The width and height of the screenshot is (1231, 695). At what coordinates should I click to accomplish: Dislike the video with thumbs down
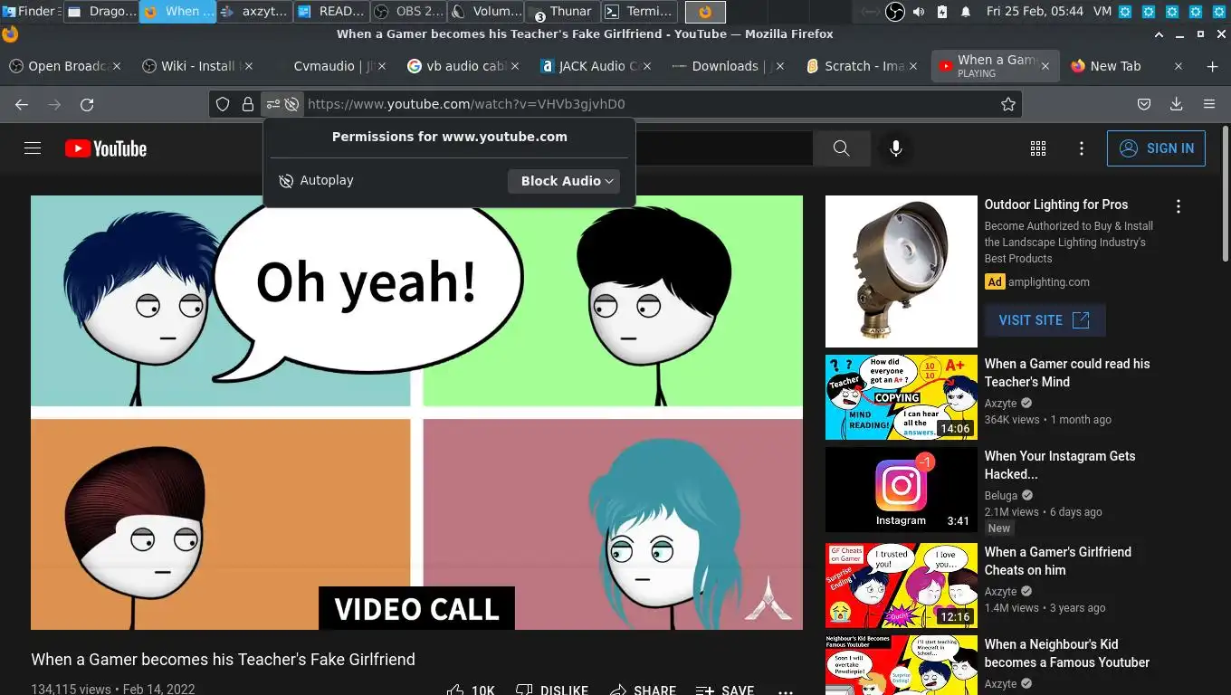tap(552, 690)
